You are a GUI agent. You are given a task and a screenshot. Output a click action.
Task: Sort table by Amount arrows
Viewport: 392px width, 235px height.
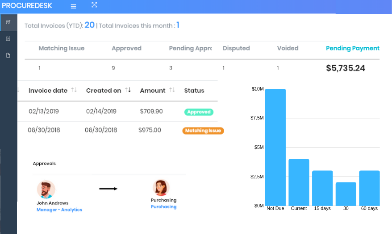(172, 90)
